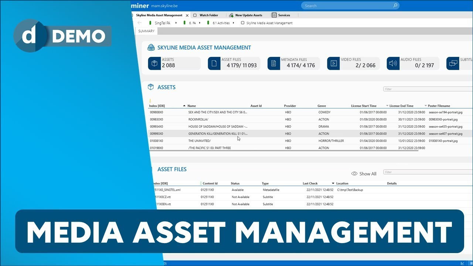Click the Last Check column header
Screen dimensions: 473x266
point(310,183)
